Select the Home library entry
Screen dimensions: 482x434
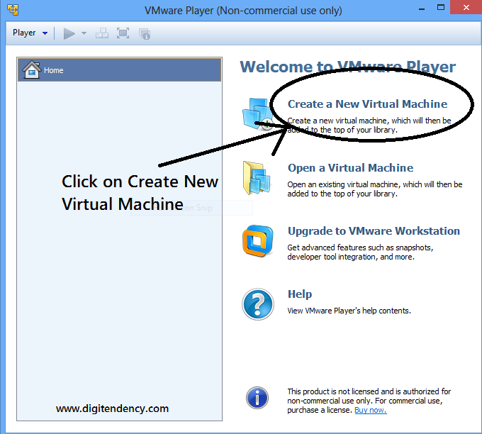pyautogui.click(x=119, y=70)
